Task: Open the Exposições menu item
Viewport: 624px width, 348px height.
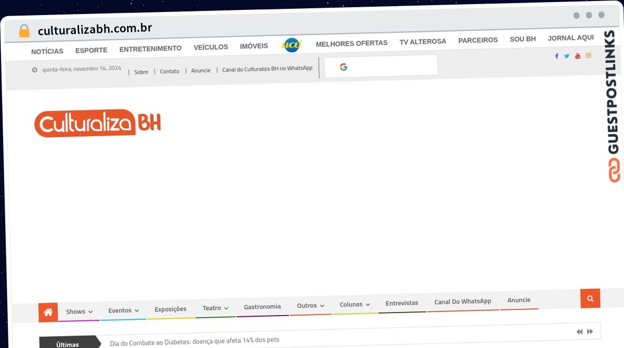Action: coord(171,309)
